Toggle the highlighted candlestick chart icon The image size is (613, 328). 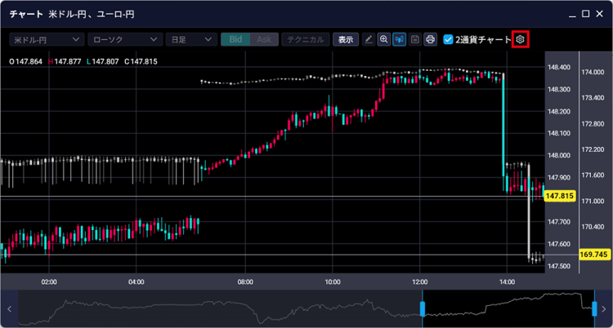pos(400,39)
